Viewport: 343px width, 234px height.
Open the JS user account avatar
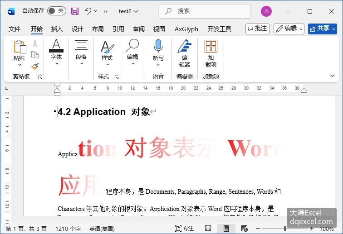[266, 11]
